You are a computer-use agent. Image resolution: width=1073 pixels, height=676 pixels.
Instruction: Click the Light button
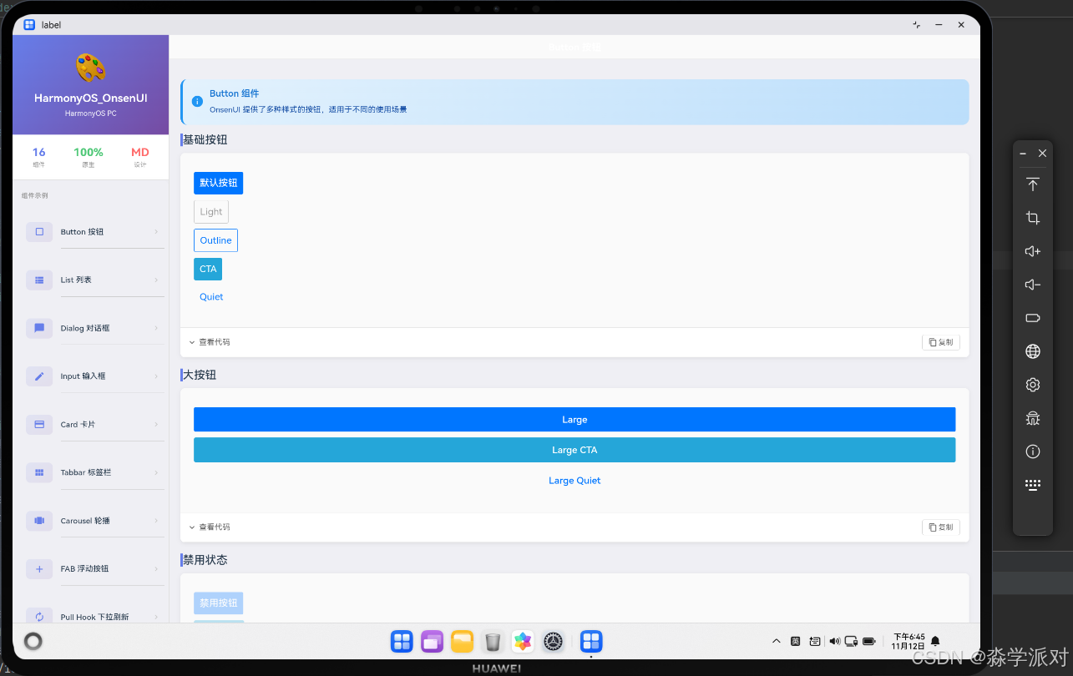(x=211, y=212)
